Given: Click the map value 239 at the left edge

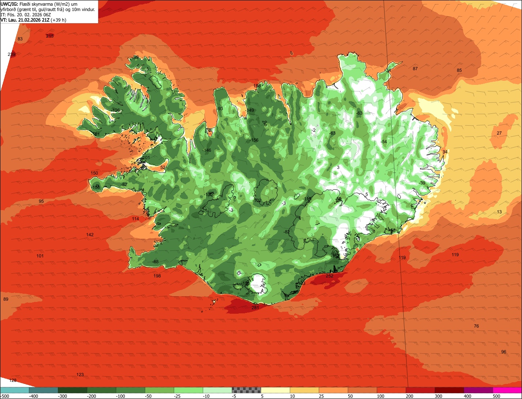Looking at the screenshot, I should point(11,55).
